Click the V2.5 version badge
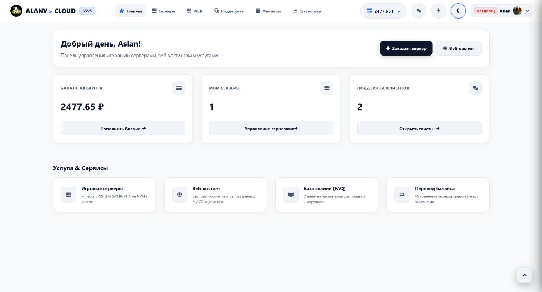Viewport: 542px width, 292px height. click(x=87, y=11)
